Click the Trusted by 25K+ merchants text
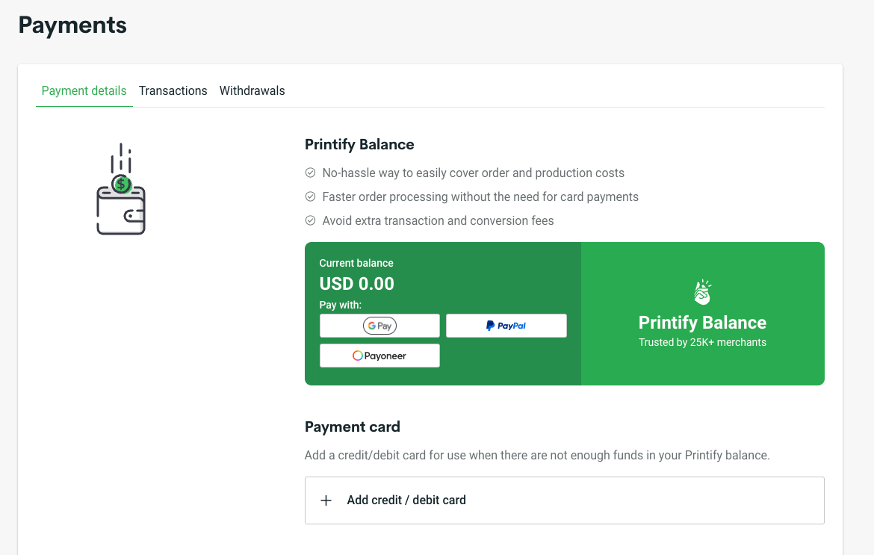The image size is (874, 555). pos(702,341)
